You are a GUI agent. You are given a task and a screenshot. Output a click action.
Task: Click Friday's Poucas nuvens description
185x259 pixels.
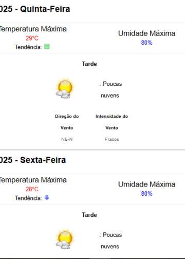coord(110,240)
